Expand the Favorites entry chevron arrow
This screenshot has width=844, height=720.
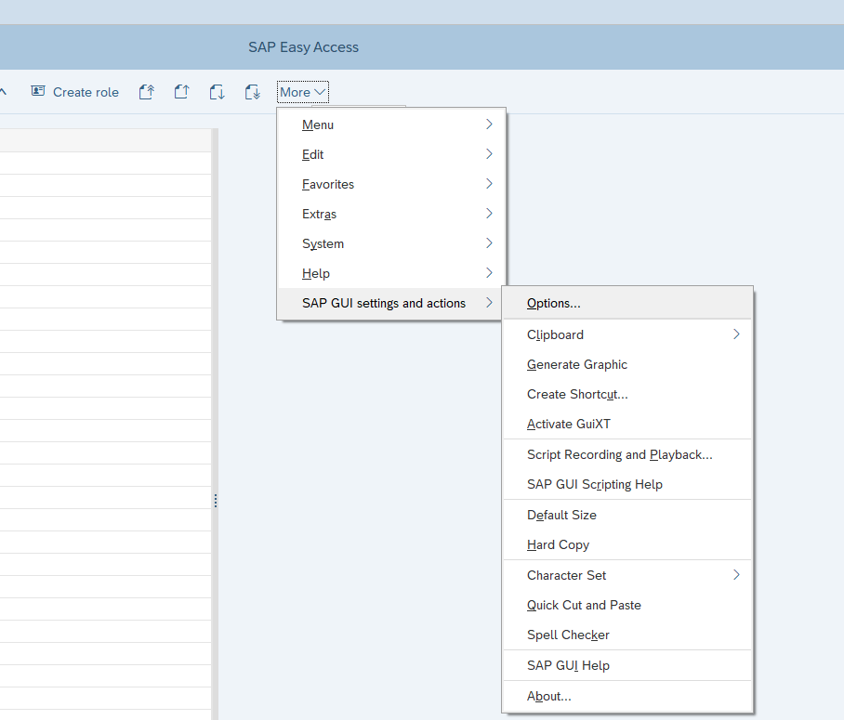coord(489,184)
